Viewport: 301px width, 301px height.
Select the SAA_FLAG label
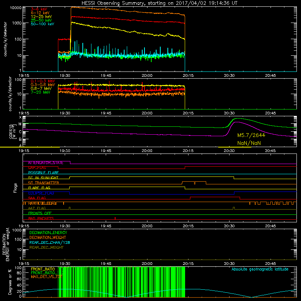[37, 198]
